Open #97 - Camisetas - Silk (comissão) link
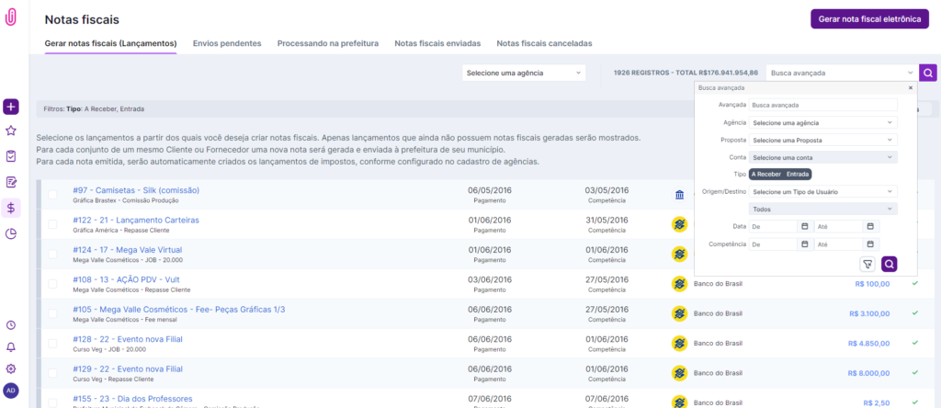Image resolution: width=941 pixels, height=408 pixels. point(136,190)
